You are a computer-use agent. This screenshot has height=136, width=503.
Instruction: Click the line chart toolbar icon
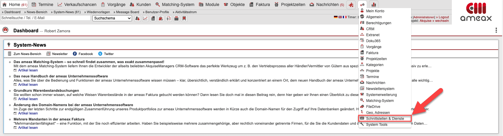145,19
